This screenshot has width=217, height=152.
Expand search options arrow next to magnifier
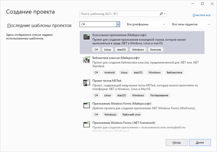[x=165, y=14]
